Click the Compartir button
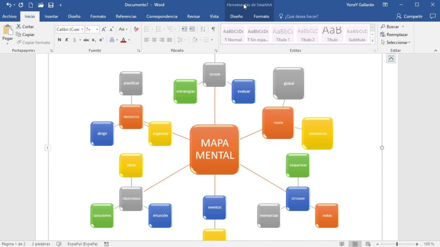The width and height of the screenshot is (440, 247). 409,16
